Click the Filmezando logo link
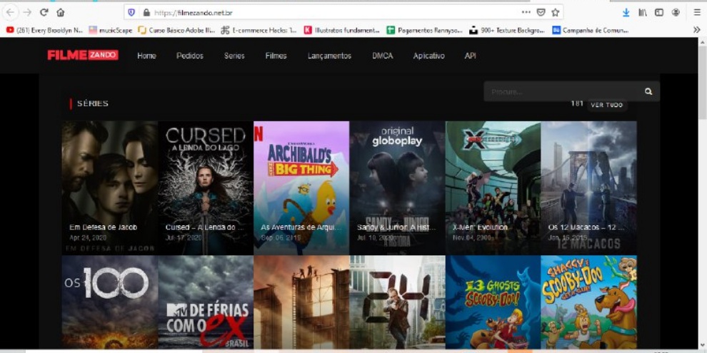Viewport: 707px width, 353px height. click(x=83, y=55)
